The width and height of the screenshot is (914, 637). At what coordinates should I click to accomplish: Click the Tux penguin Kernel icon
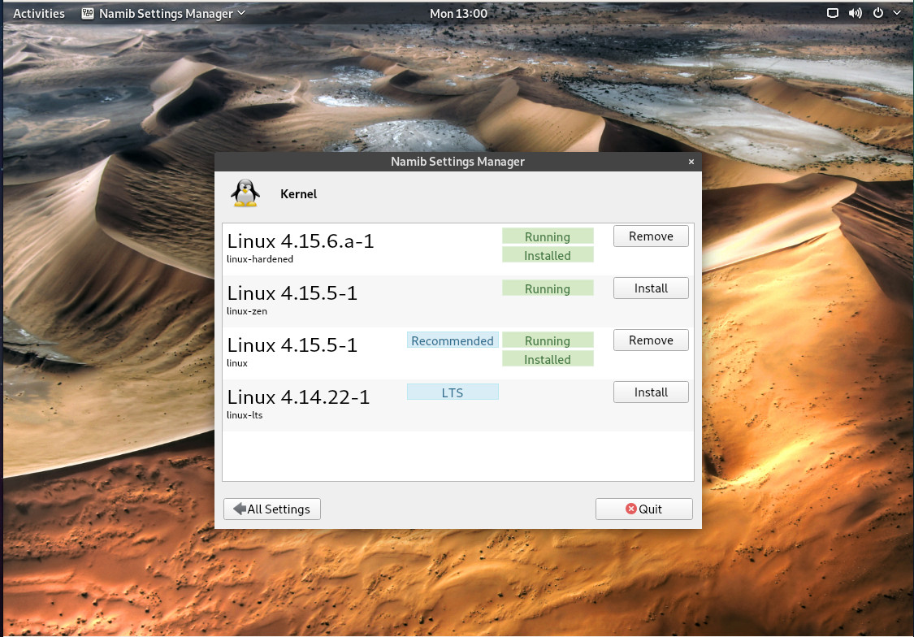[x=245, y=193]
